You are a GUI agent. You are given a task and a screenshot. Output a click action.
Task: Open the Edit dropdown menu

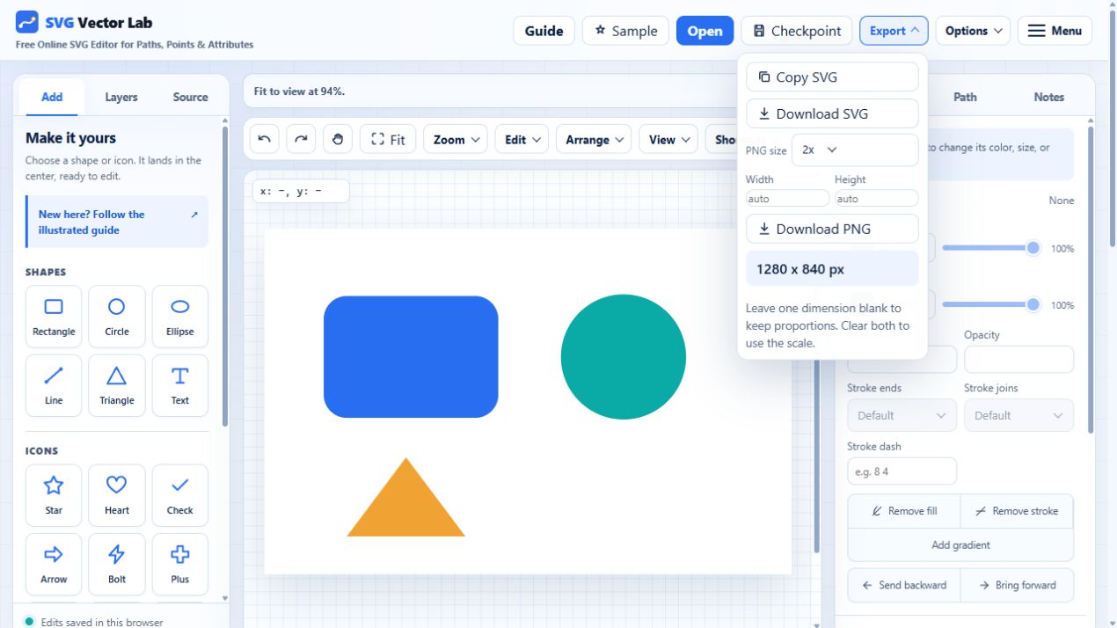pos(522,139)
